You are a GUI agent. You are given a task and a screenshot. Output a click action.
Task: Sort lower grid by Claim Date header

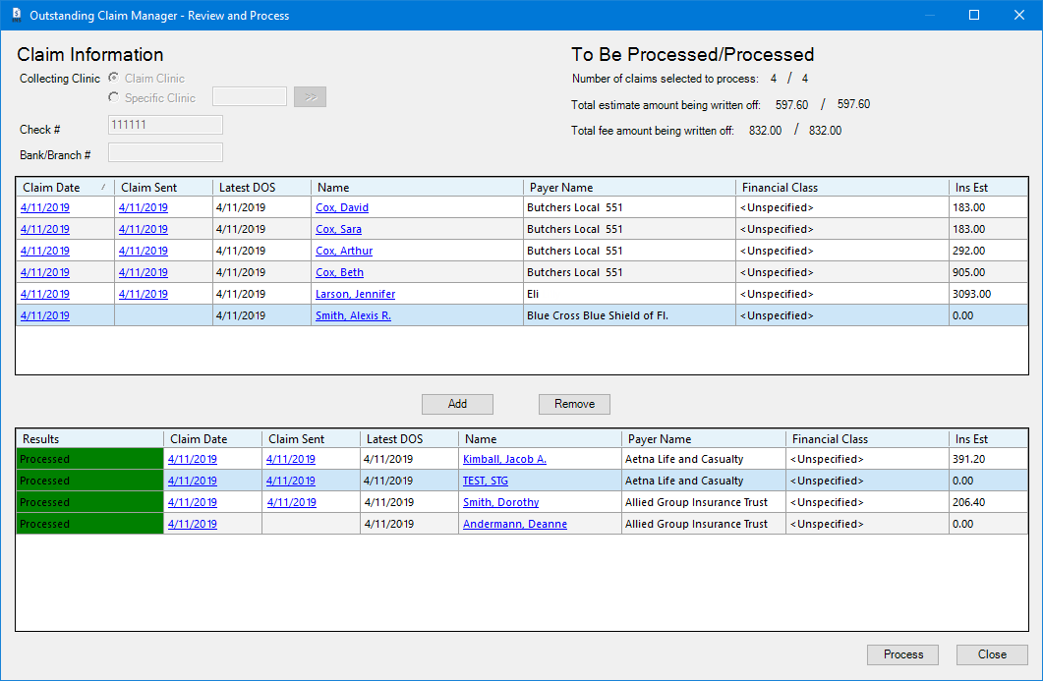click(213, 439)
